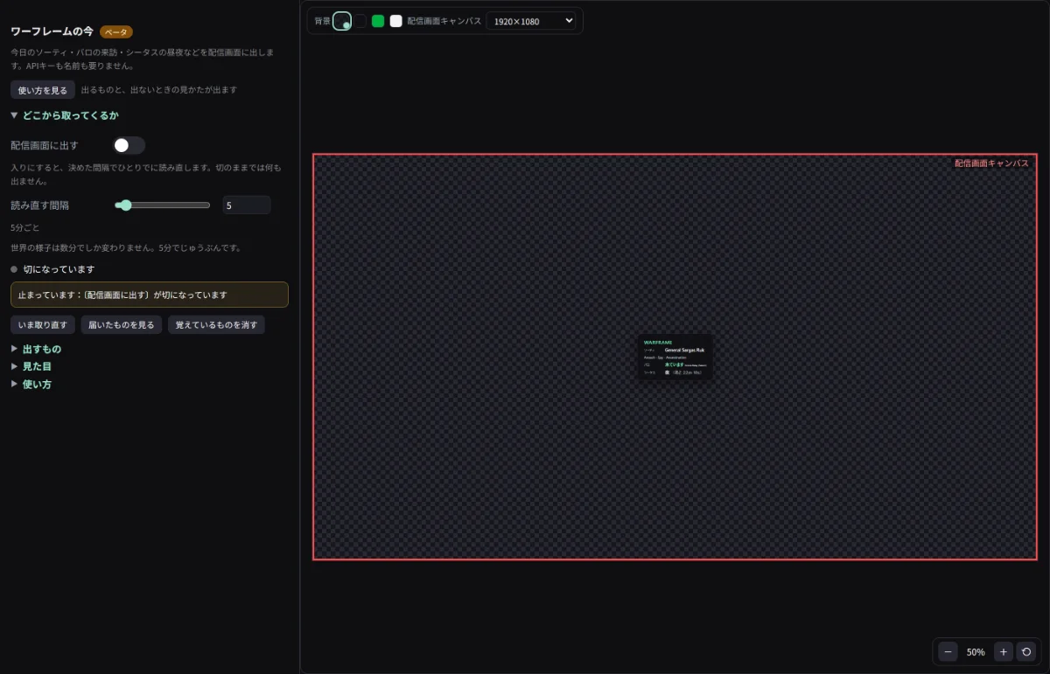Focus the 読み直す間隔 number field
1050x674 pixels.
point(246,205)
